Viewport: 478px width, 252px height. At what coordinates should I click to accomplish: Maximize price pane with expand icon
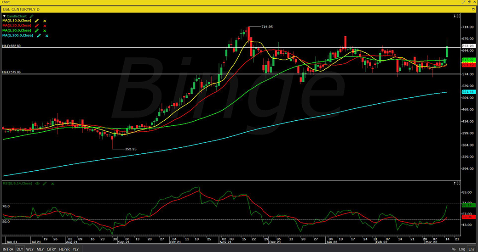point(459,16)
